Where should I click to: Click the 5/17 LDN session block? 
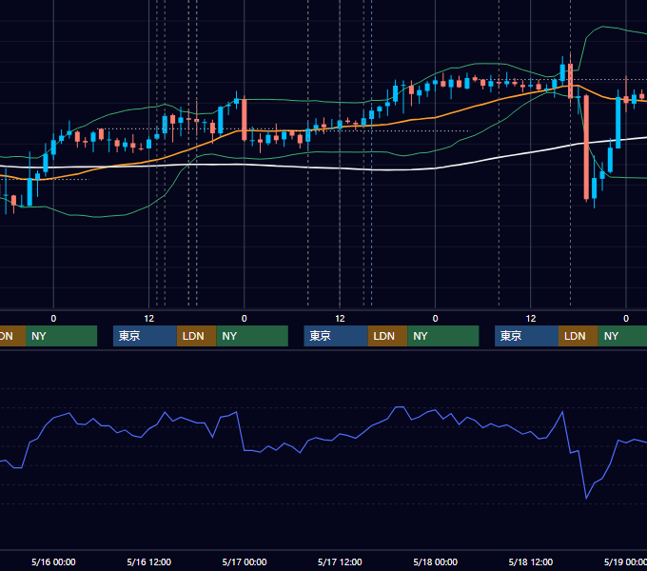pos(387,336)
